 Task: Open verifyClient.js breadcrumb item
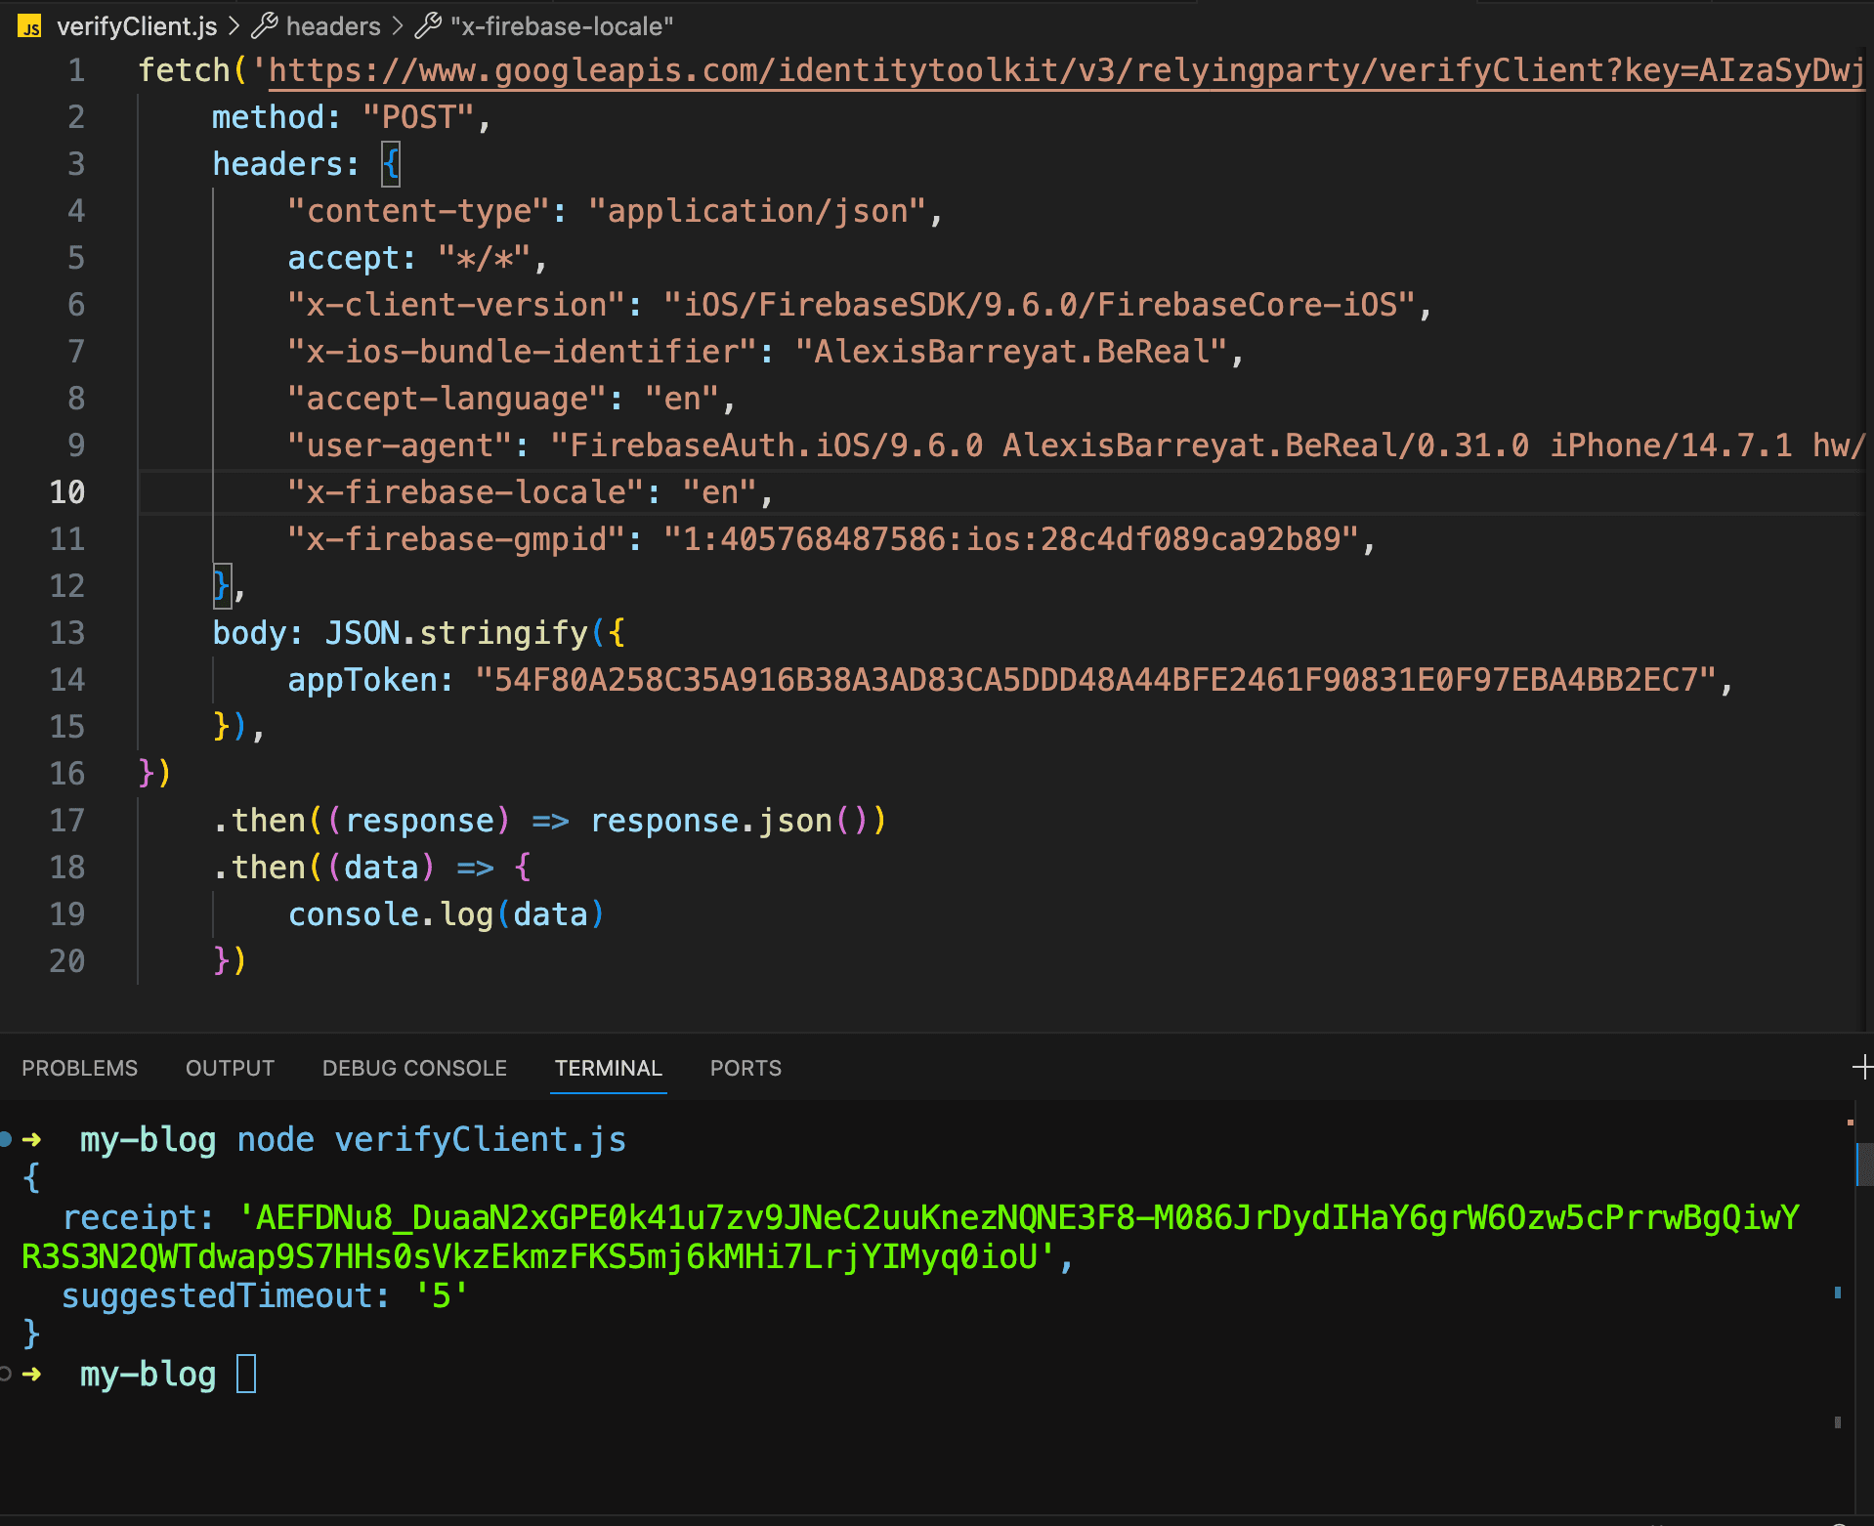(x=137, y=26)
